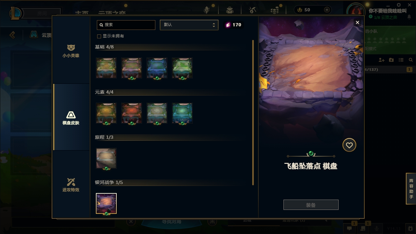Click the purple currency gem icon
This screenshot has width=416, height=234.
228,25
